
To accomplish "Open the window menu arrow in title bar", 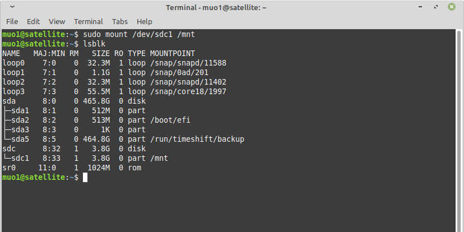I will [12, 8].
